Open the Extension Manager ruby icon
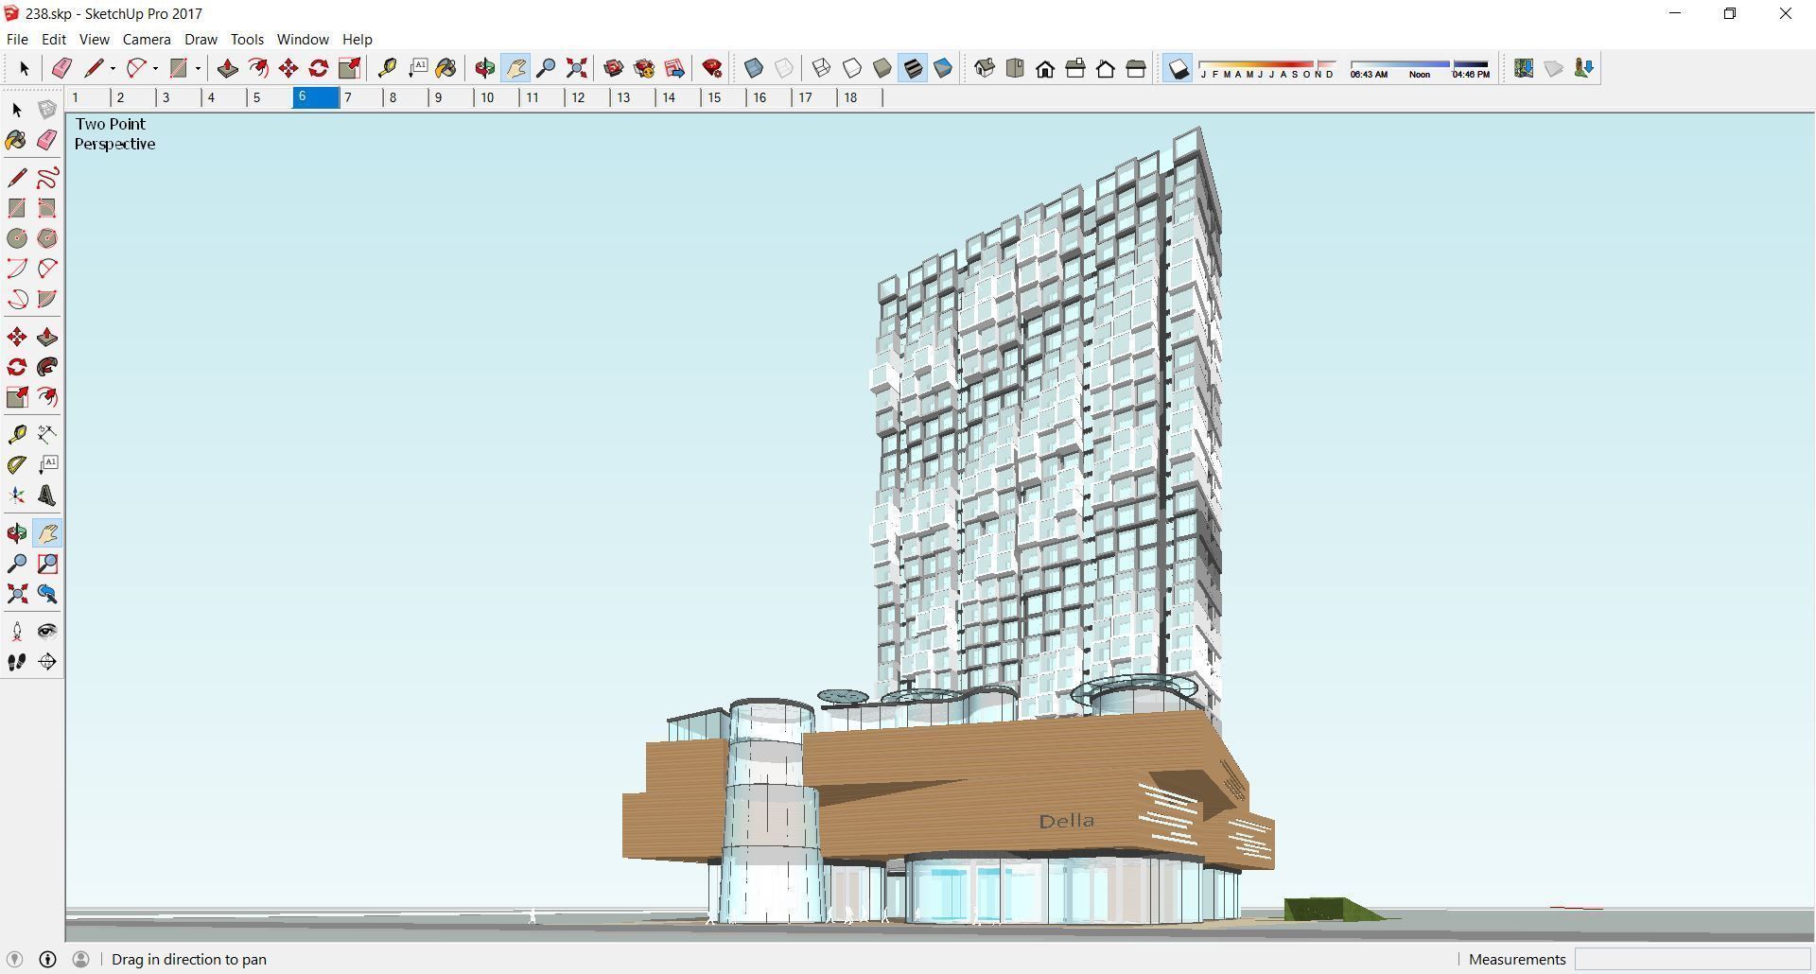 click(712, 68)
